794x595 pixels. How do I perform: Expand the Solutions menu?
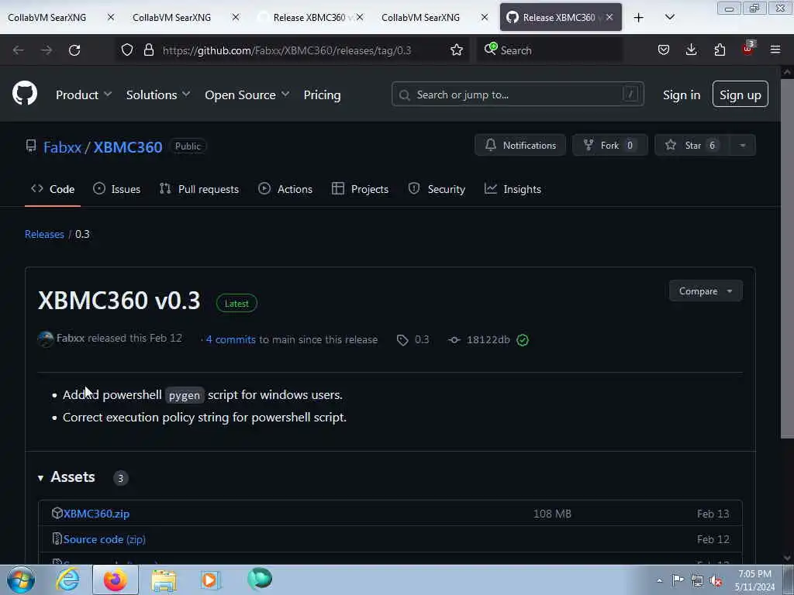click(x=158, y=95)
